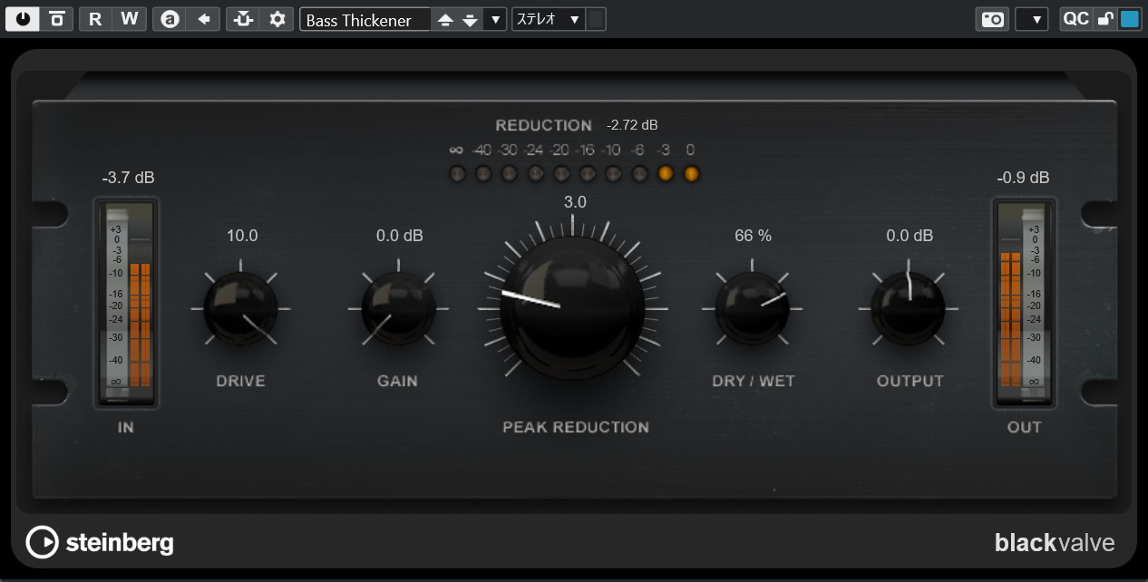Click the reduction readout -2.72 dB
The width and height of the screenshot is (1148, 582).
click(x=632, y=125)
